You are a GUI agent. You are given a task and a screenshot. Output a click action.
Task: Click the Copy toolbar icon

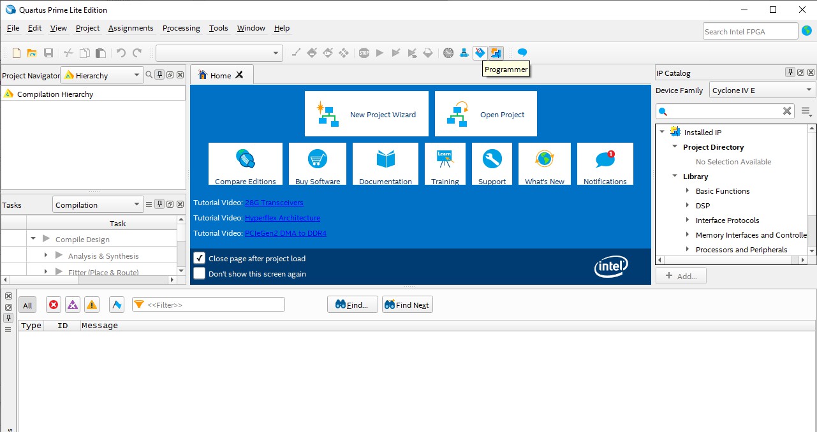(84, 53)
